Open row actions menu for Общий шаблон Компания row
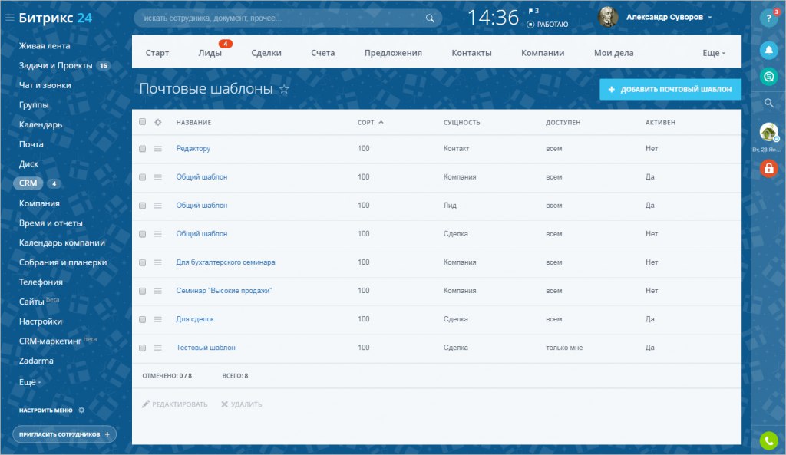This screenshot has height=455, width=786. coord(157,177)
